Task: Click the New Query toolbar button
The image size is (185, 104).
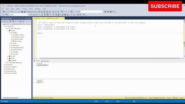Action: pyautogui.click(x=32, y=12)
